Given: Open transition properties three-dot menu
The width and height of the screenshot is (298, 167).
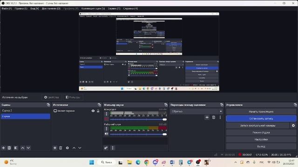Looking at the screenshot, I should (x=220, y=117).
